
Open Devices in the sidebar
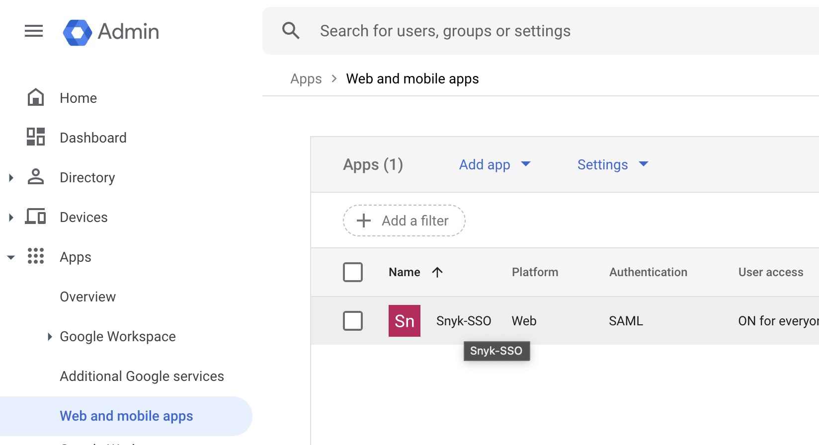pos(83,217)
